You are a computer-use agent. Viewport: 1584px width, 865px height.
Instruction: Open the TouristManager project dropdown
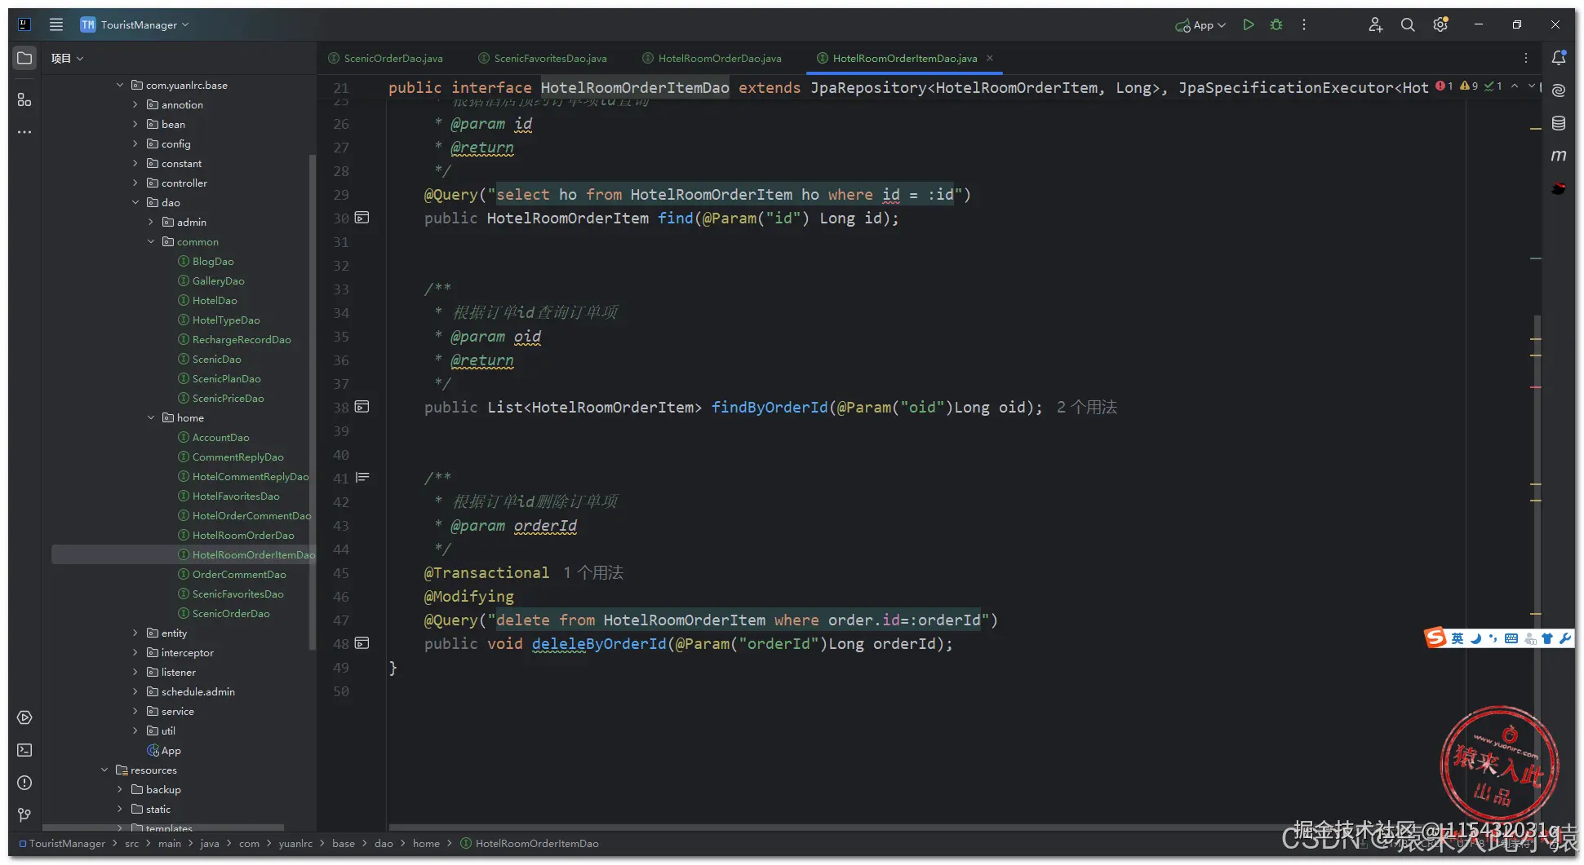[x=135, y=24]
